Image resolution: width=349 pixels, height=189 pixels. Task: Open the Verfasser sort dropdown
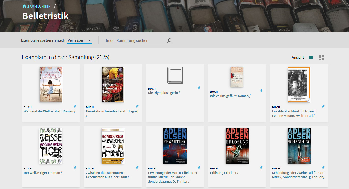(x=80, y=40)
